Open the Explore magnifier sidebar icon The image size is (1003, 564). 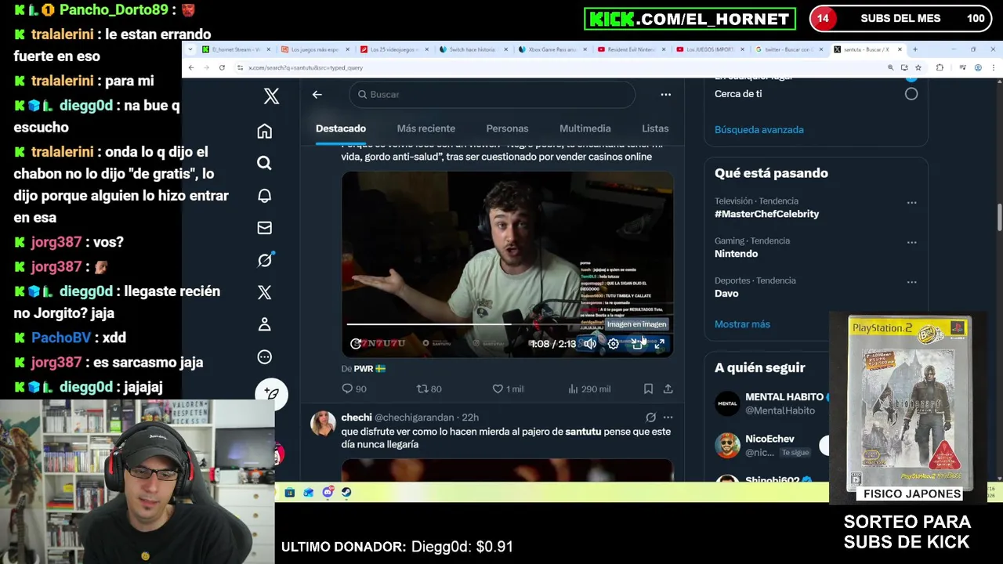coord(265,163)
